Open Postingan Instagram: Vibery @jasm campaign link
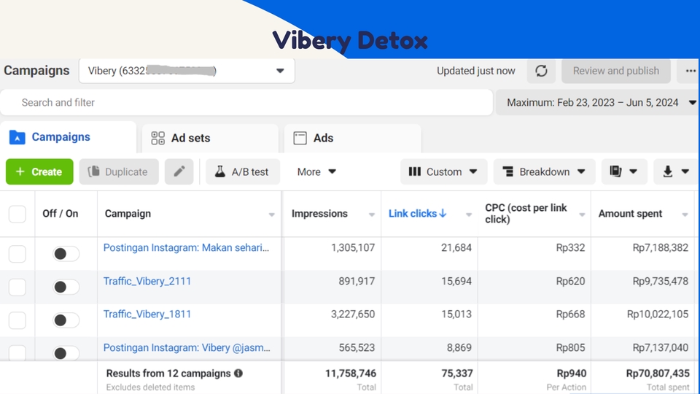The width and height of the screenshot is (700, 394). [187, 347]
